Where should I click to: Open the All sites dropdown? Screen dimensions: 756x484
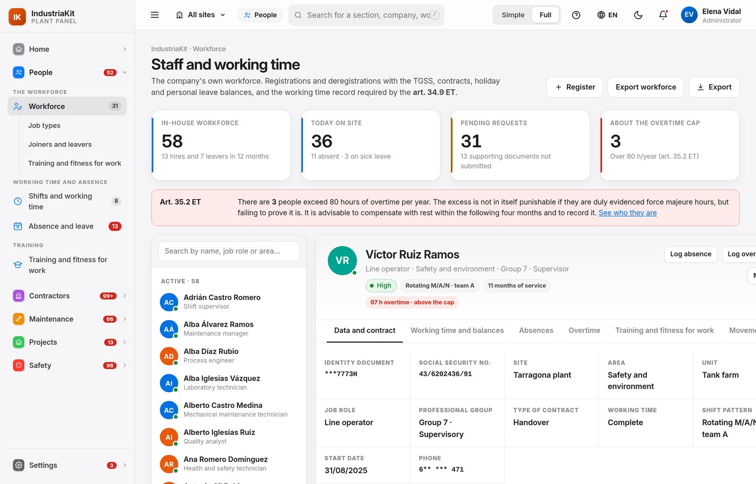coord(201,15)
